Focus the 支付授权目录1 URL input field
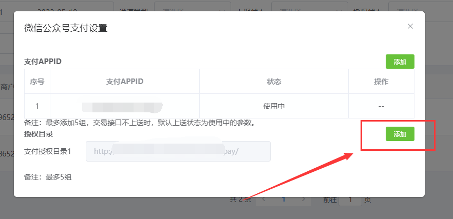 click(178, 151)
